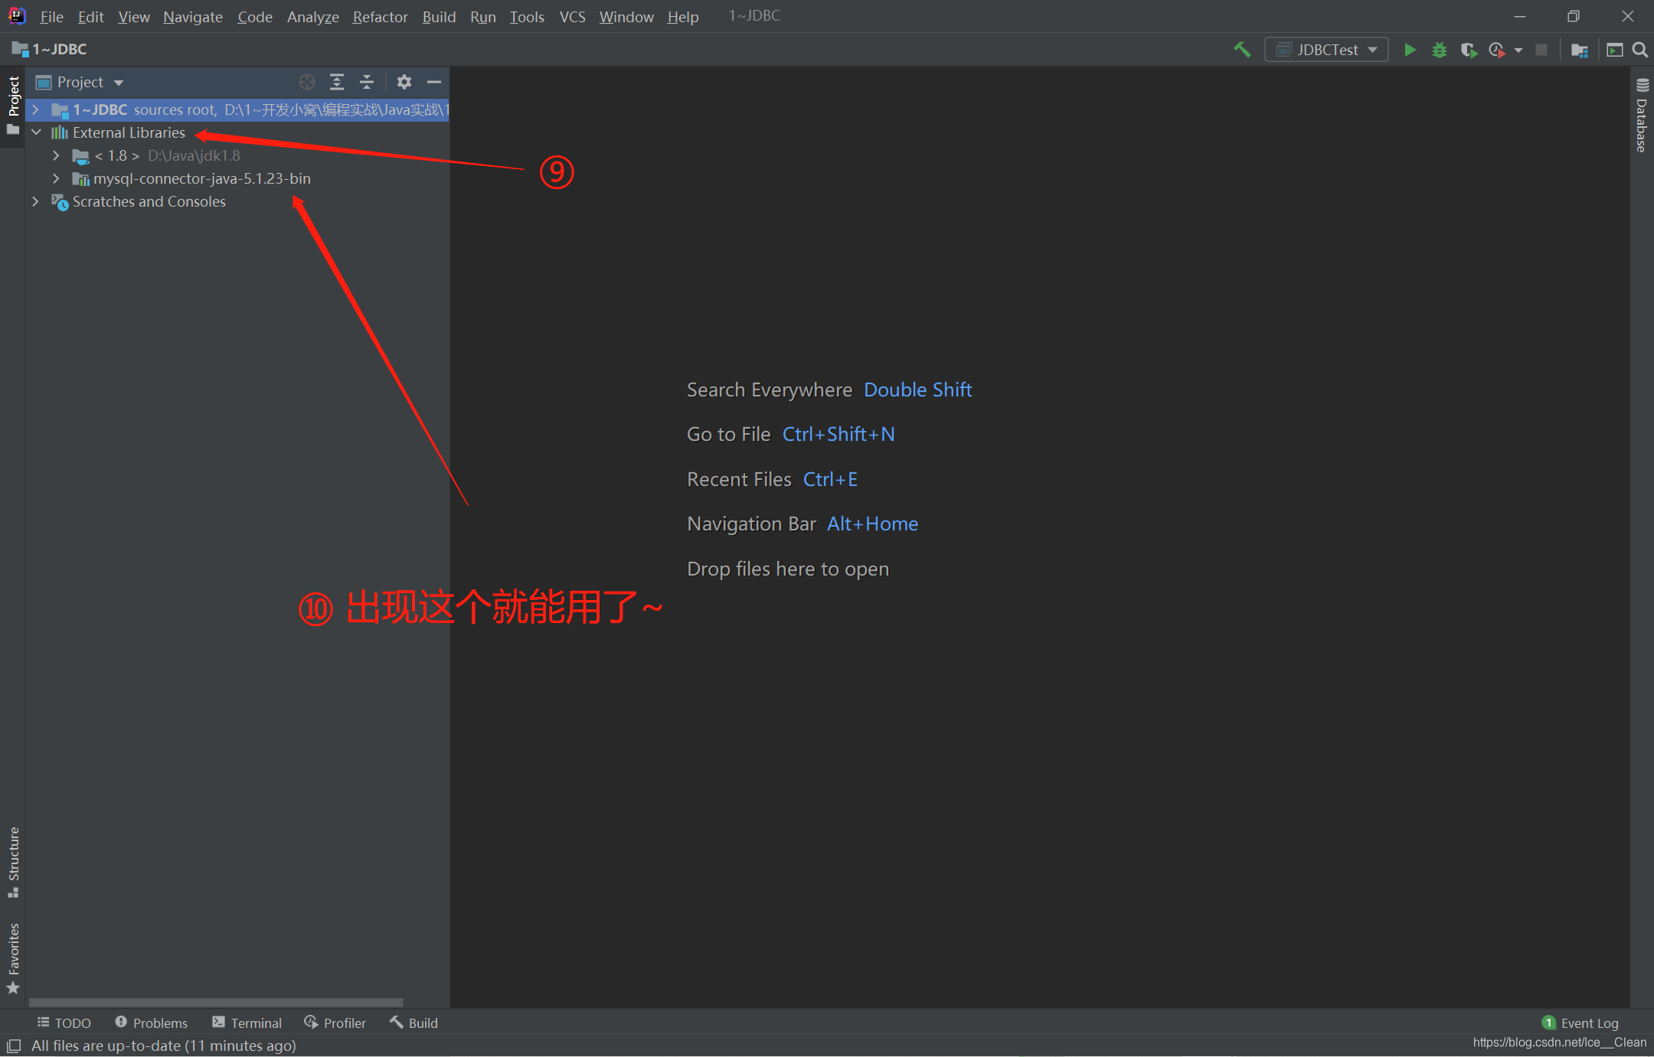Image resolution: width=1654 pixels, height=1057 pixels.
Task: Expand the 1~JDBC project root node
Action: [35, 109]
